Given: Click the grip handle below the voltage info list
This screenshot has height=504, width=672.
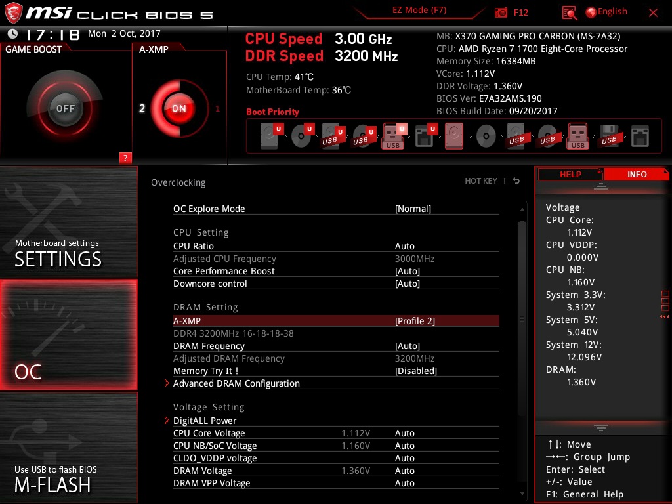Looking at the screenshot, I should (x=601, y=428).
